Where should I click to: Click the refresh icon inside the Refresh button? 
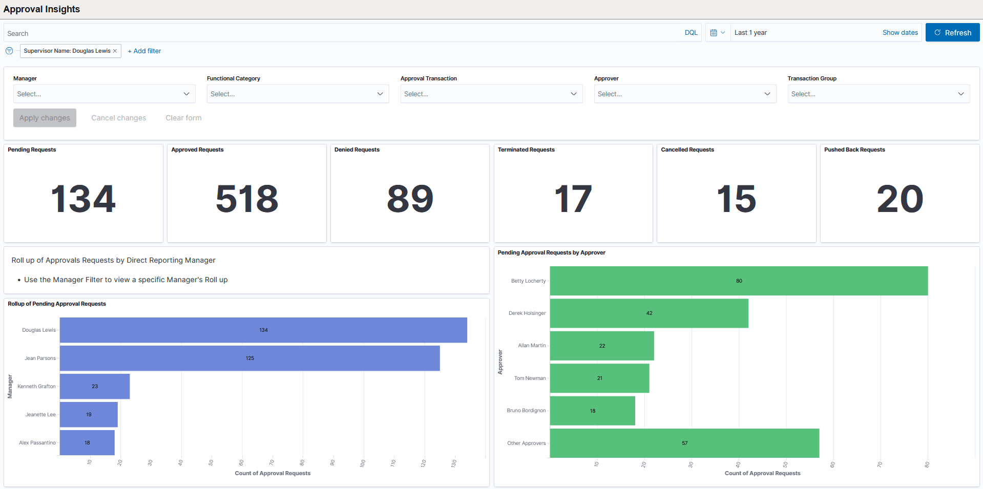(935, 32)
